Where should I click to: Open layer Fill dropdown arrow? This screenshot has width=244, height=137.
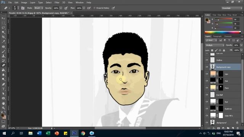241,50
